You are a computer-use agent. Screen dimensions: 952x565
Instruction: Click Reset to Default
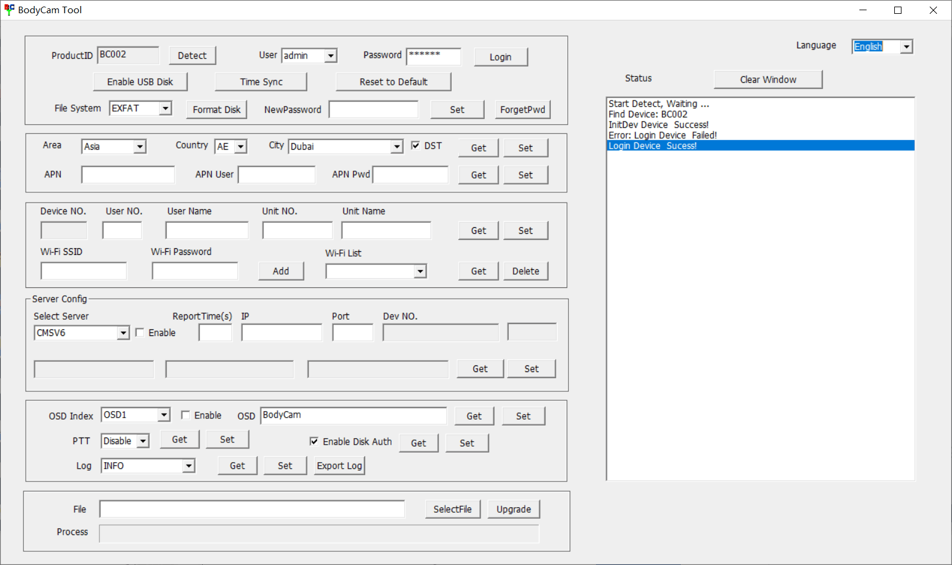393,82
